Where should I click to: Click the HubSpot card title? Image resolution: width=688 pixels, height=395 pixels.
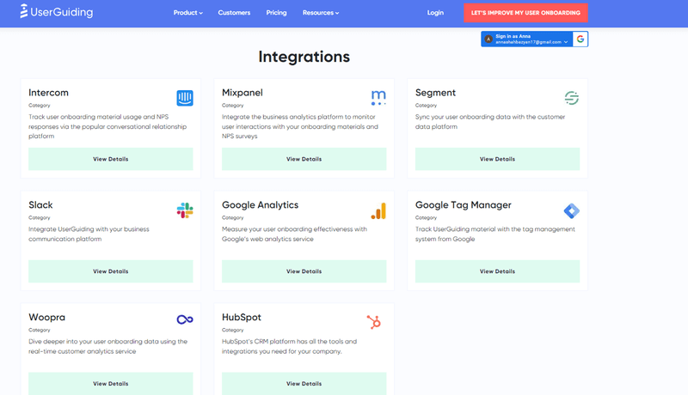click(242, 318)
